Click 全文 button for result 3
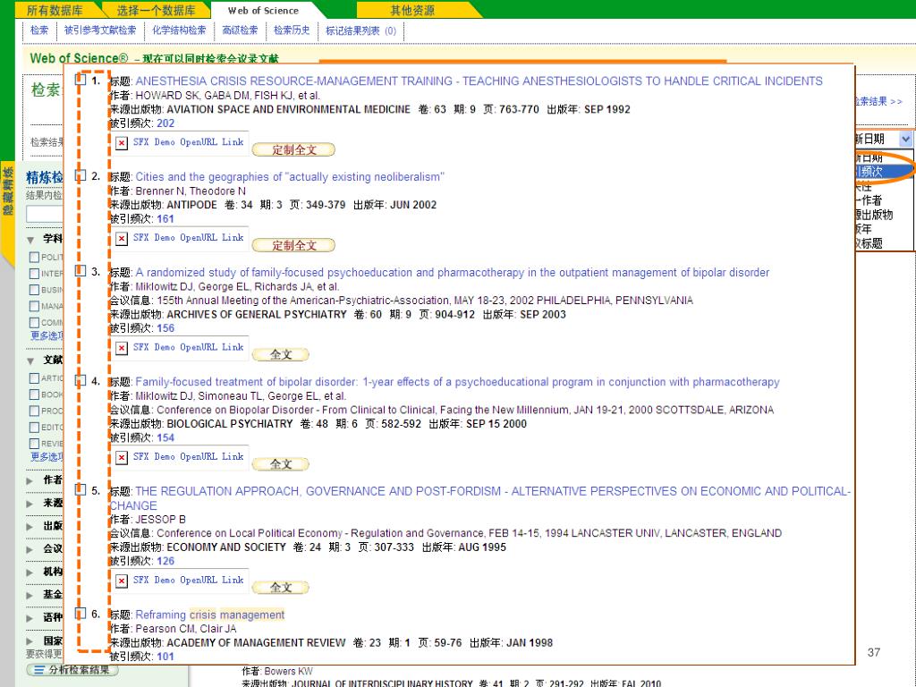 [x=280, y=354]
